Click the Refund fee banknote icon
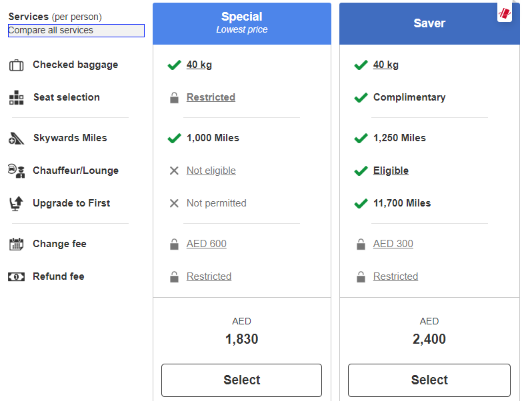Screen dimensions: 524x401 click(16, 277)
